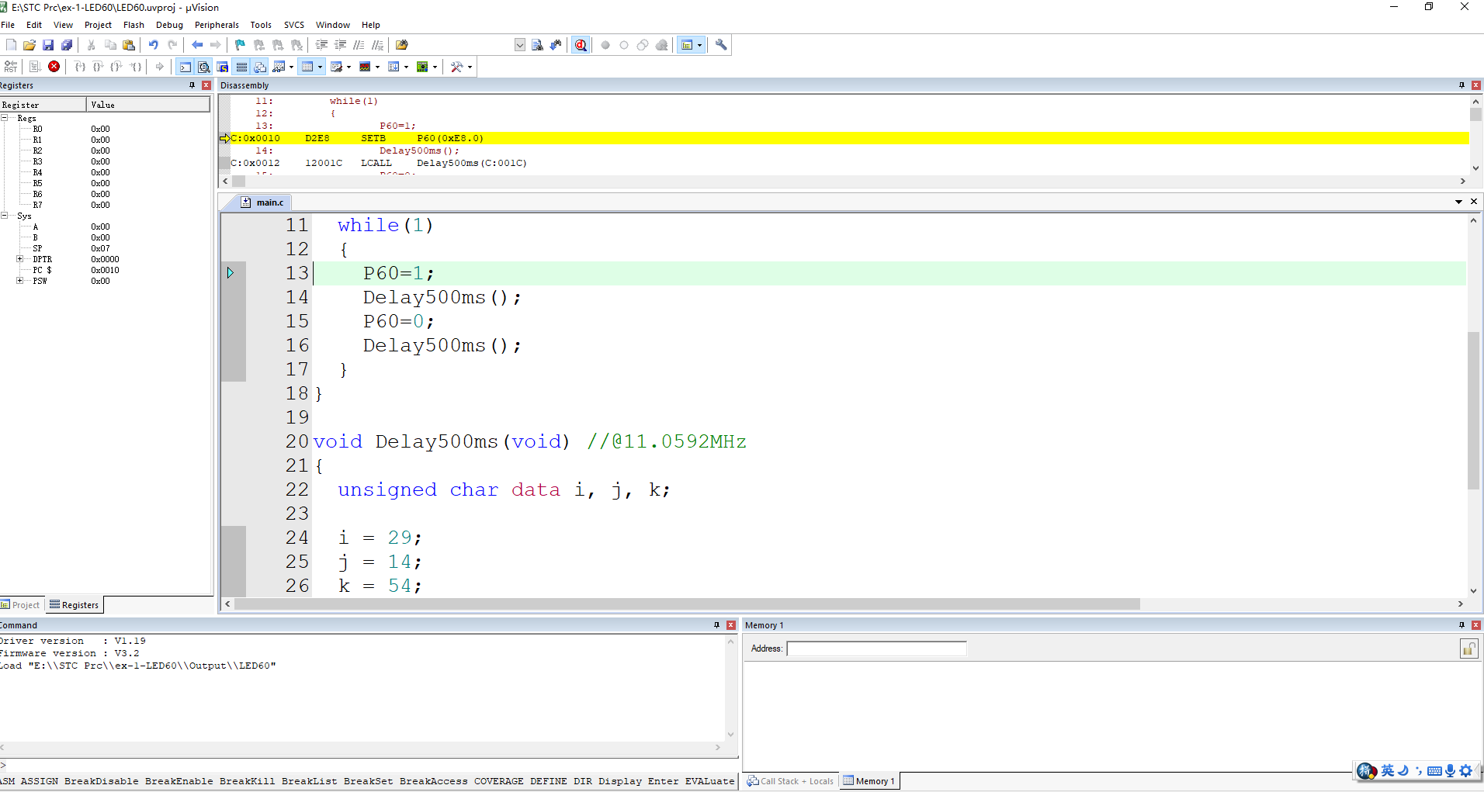This screenshot has width=1484, height=792.
Task: Step out of the current function
Action: click(x=116, y=67)
